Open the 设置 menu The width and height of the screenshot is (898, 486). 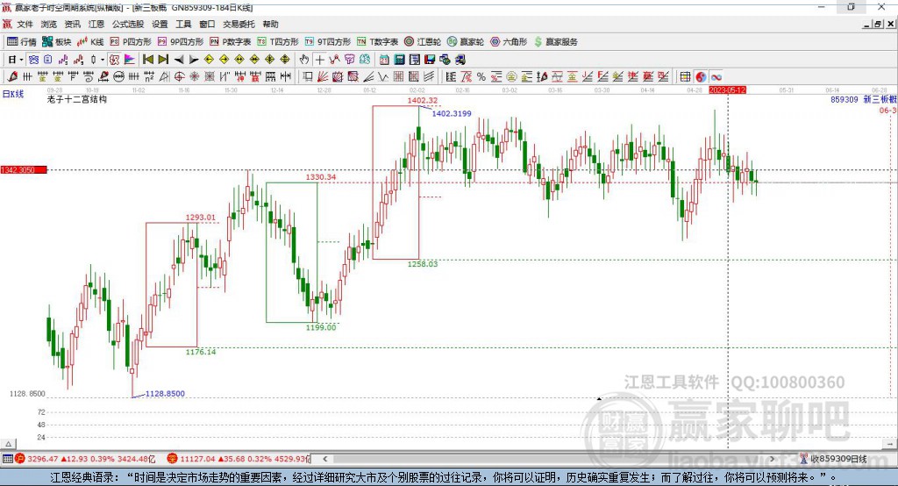160,24
